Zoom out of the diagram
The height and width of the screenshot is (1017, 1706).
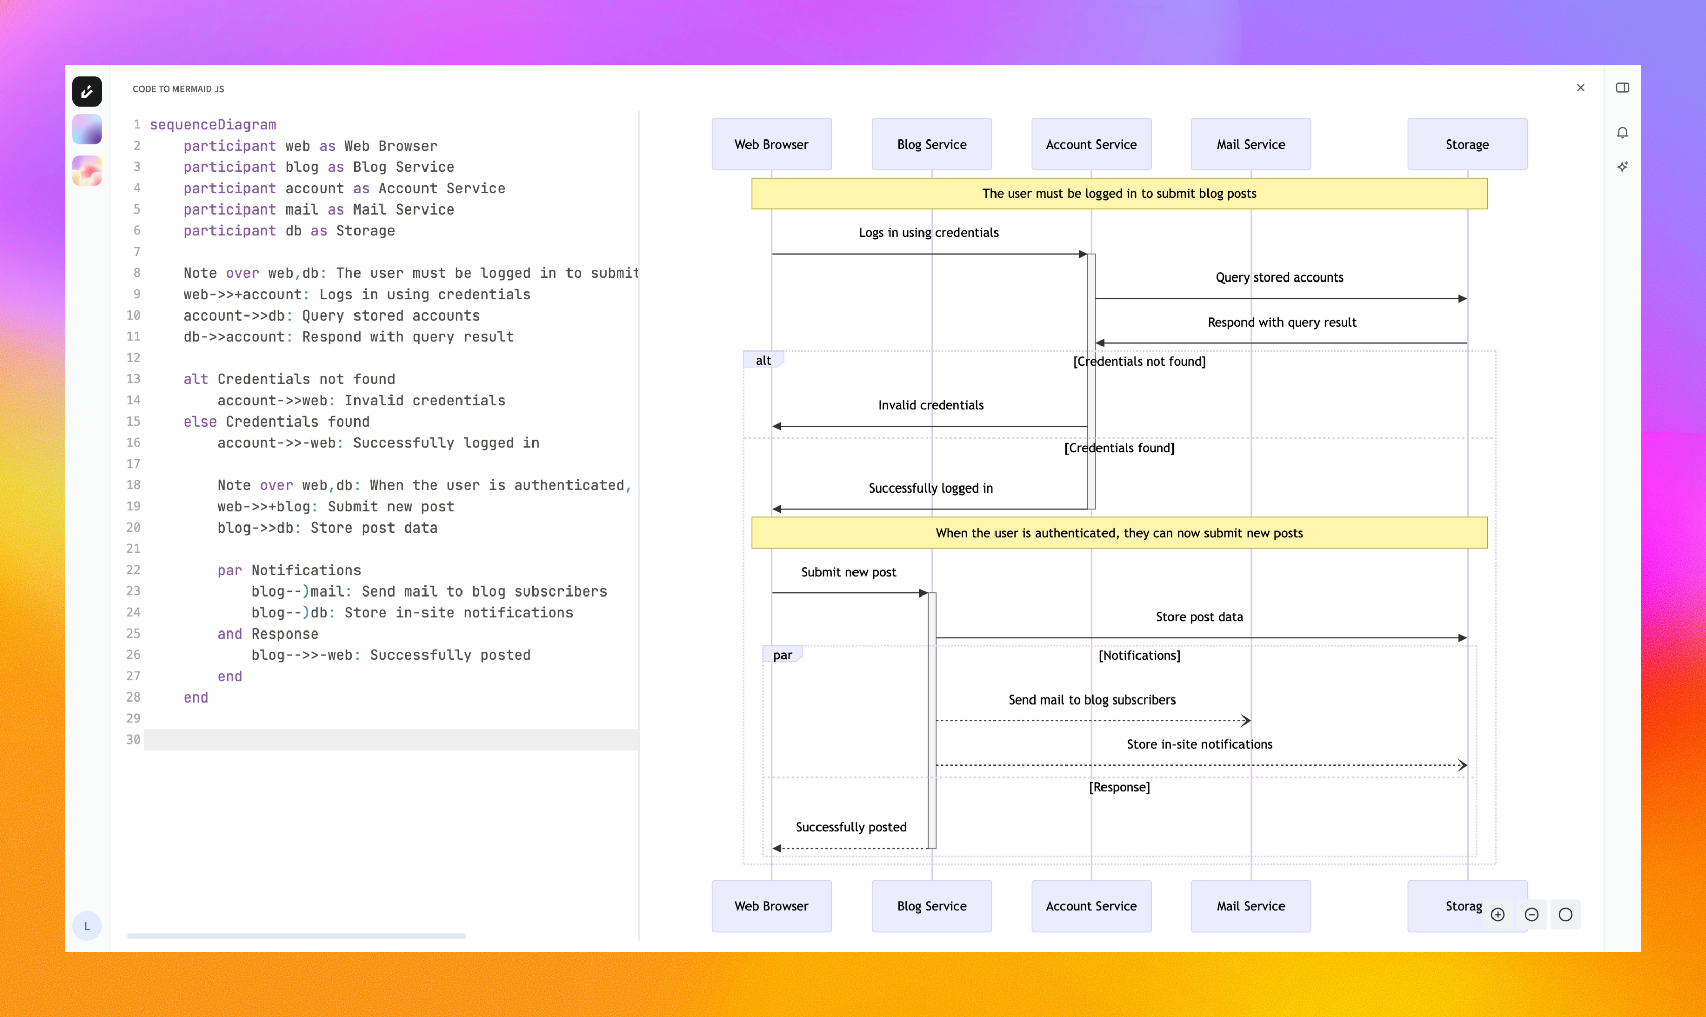click(x=1532, y=914)
